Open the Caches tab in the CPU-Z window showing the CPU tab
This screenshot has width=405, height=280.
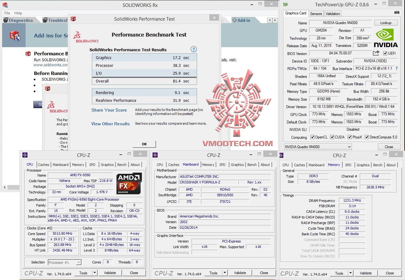pos(44,165)
